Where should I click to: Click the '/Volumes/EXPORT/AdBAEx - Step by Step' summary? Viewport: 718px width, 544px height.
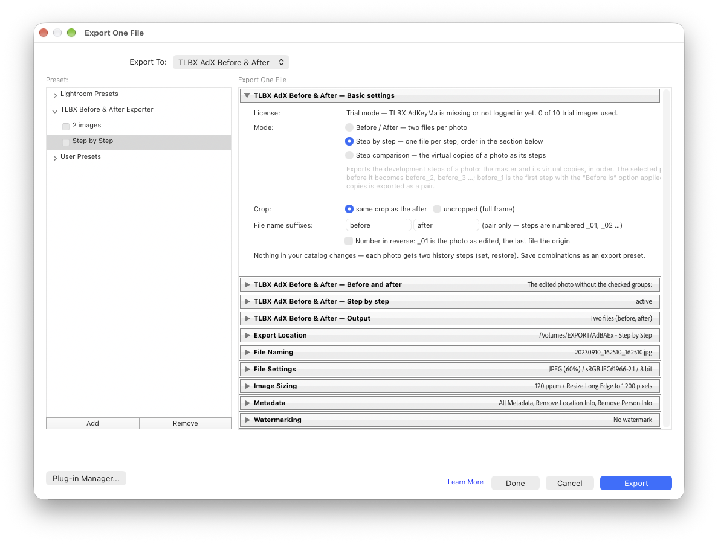coord(595,335)
